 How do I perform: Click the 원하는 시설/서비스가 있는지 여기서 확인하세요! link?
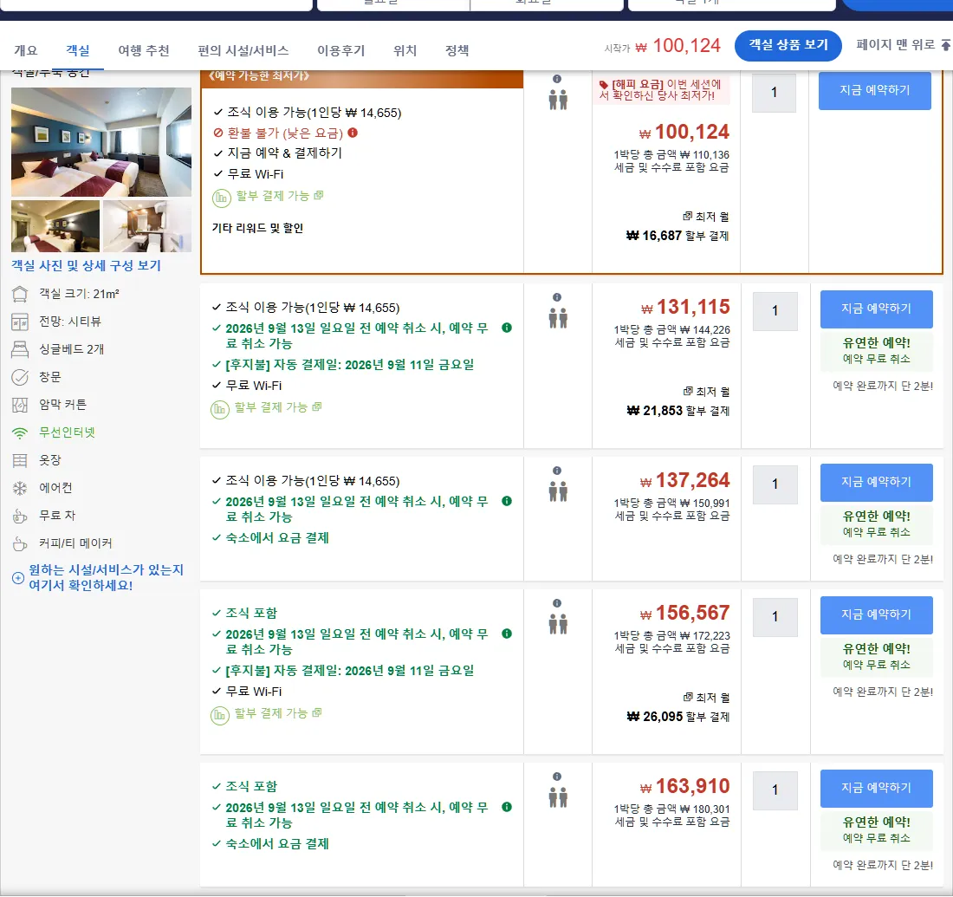click(x=106, y=578)
